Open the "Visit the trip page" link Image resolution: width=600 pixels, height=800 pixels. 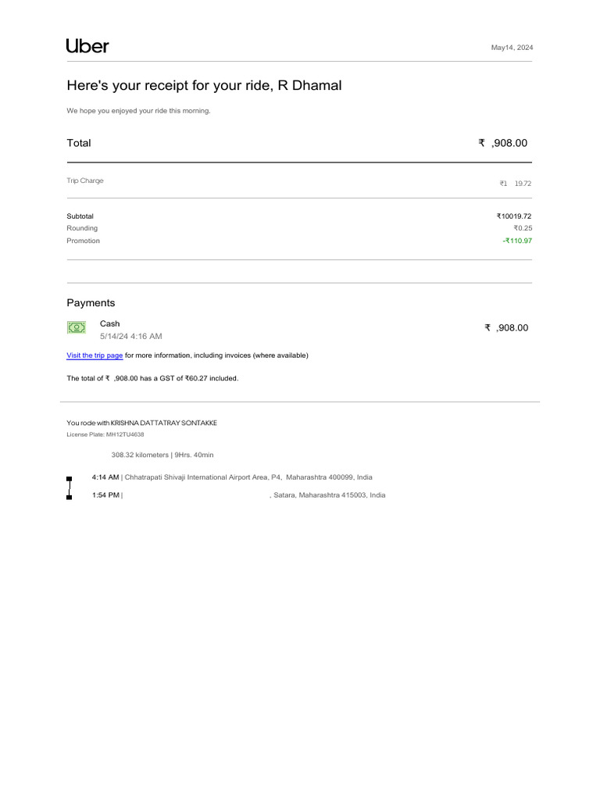[x=95, y=355]
